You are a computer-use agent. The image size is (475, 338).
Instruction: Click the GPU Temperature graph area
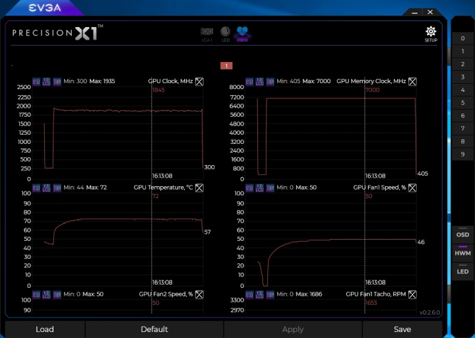coord(117,240)
